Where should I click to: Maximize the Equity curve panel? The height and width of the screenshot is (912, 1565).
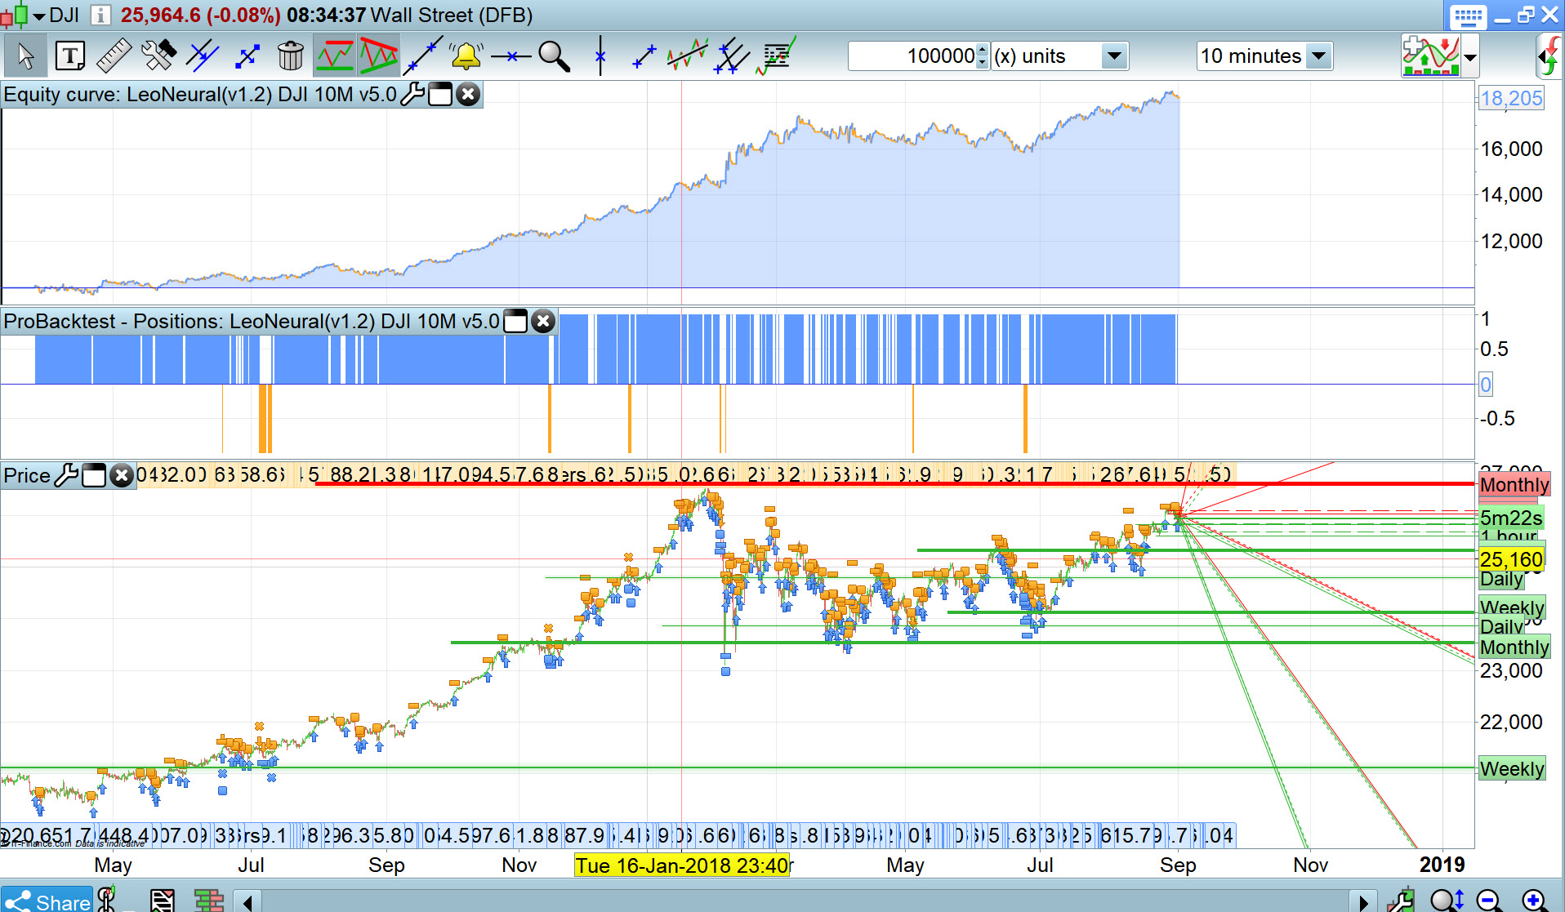pos(440,95)
